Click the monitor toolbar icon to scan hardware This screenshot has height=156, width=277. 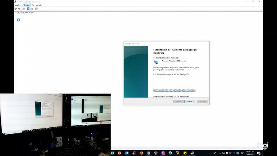(36, 8)
